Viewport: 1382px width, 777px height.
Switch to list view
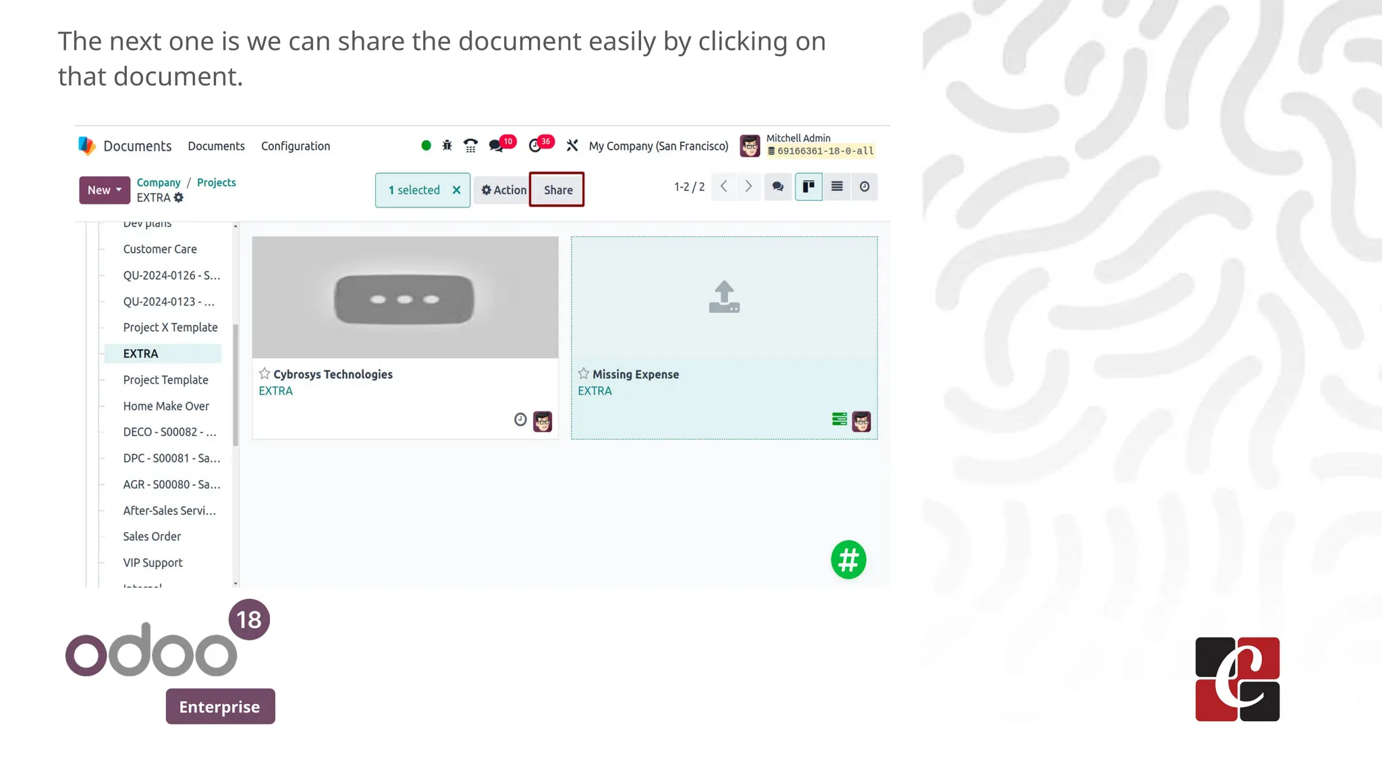click(x=837, y=187)
